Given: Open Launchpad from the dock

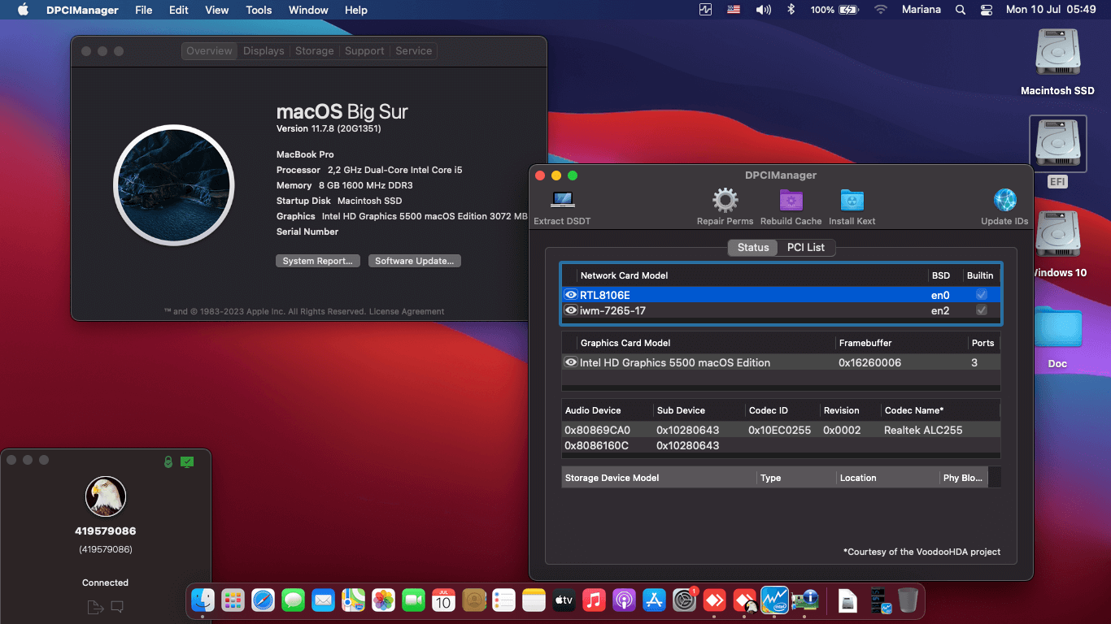Looking at the screenshot, I should (233, 600).
